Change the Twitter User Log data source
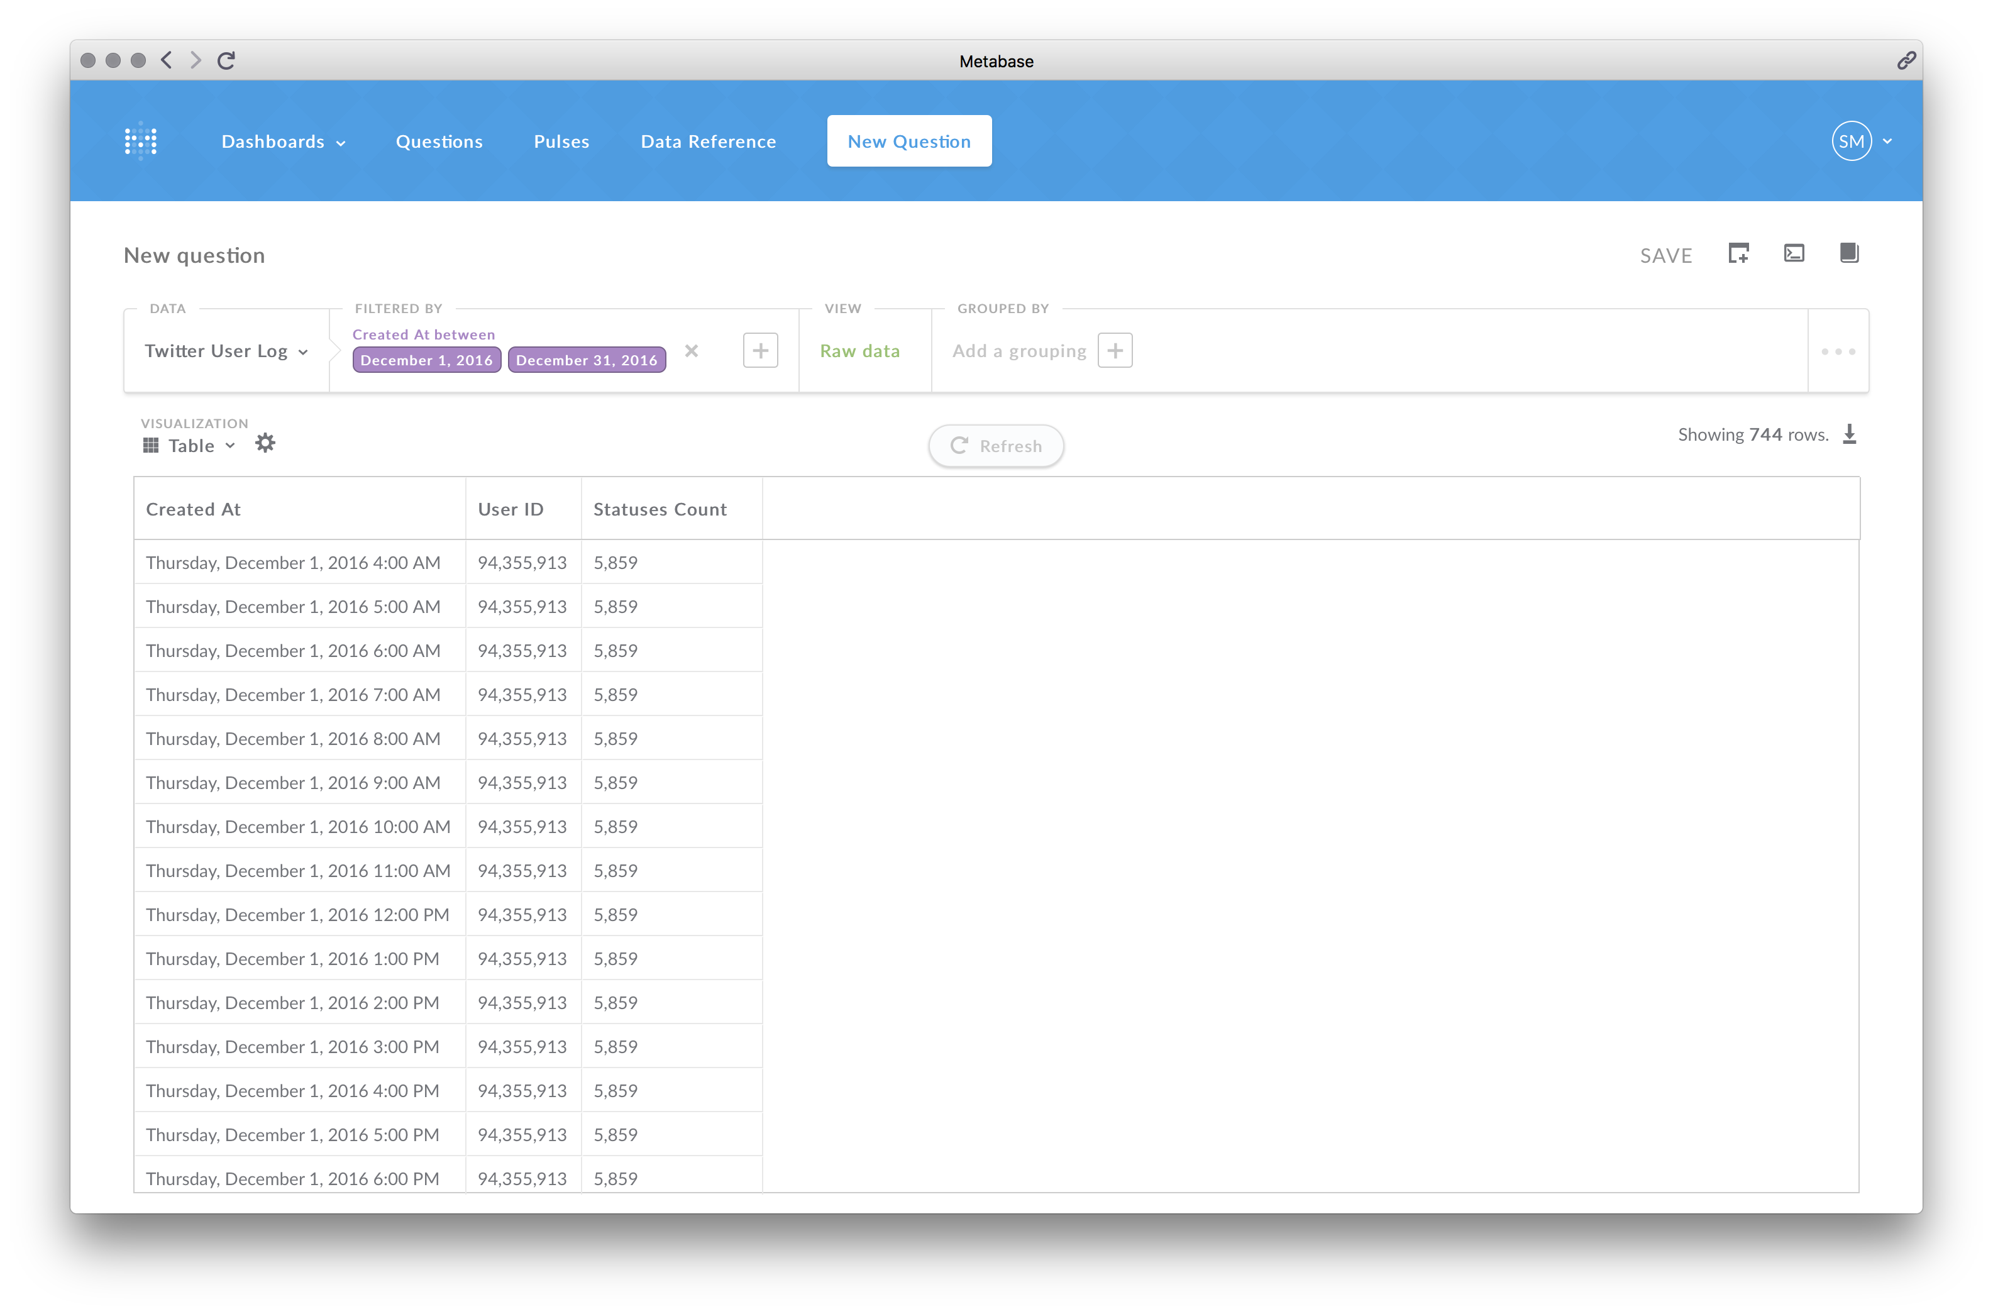The width and height of the screenshot is (1993, 1314). pyautogui.click(x=226, y=351)
